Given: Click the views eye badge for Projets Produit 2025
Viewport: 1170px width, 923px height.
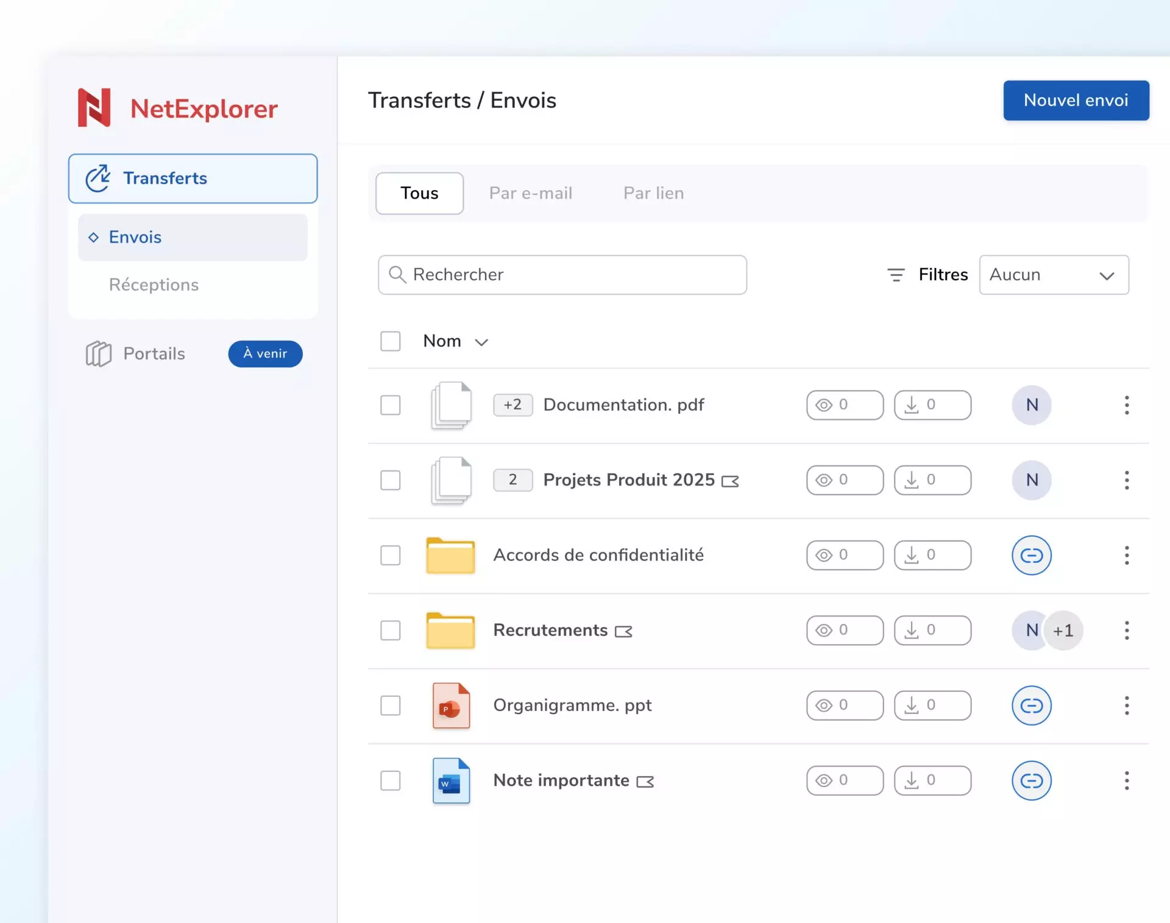Looking at the screenshot, I should click(844, 480).
